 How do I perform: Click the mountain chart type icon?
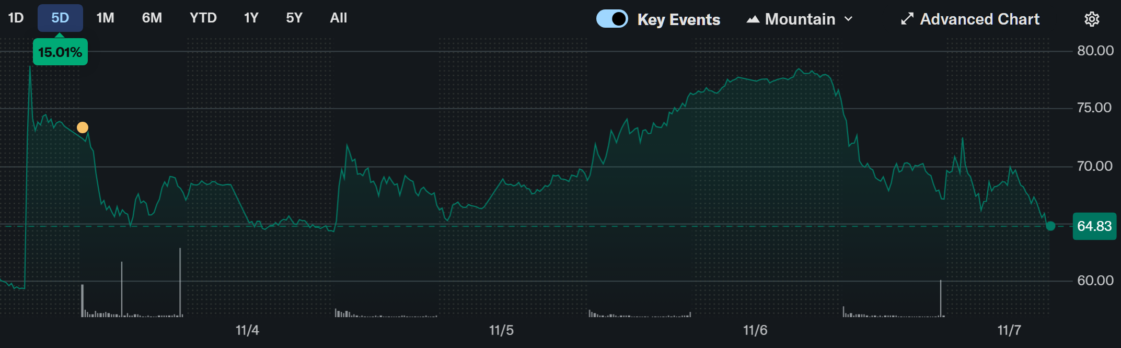pos(753,19)
